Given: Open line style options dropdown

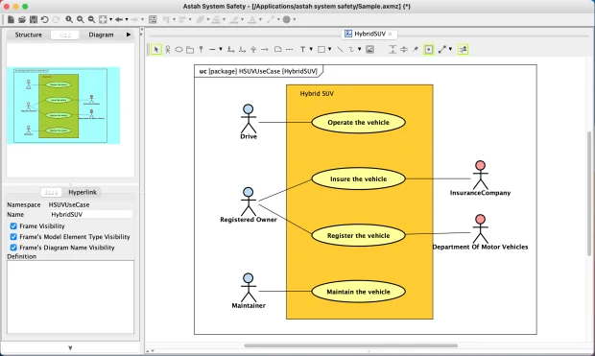Looking at the screenshot, I should (x=450, y=49).
